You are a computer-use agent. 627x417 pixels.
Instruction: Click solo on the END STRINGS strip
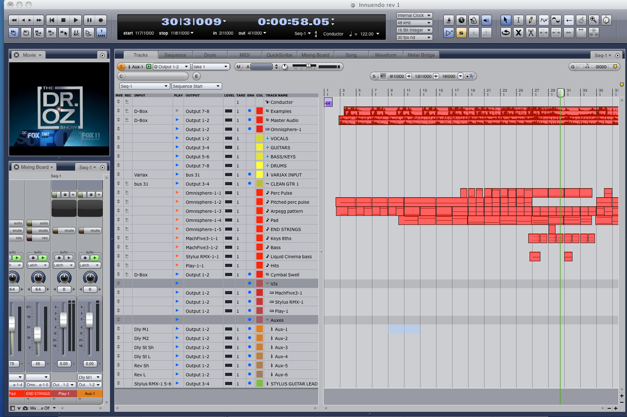(x=38, y=223)
